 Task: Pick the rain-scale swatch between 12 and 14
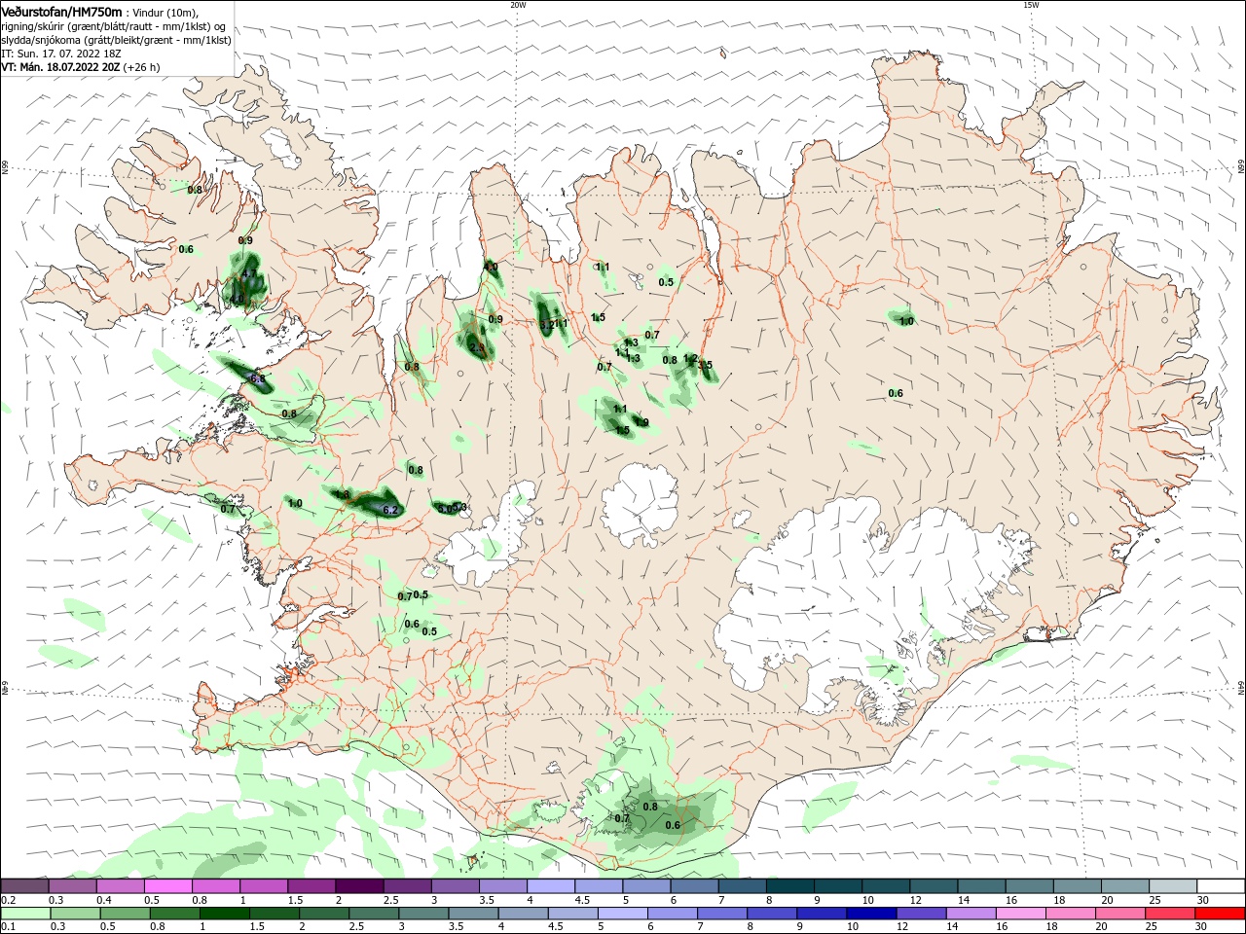[922, 914]
